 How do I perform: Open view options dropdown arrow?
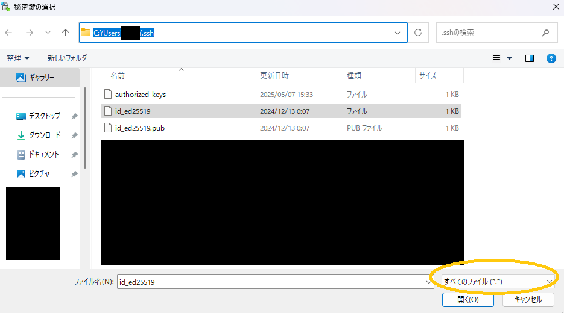coord(509,58)
